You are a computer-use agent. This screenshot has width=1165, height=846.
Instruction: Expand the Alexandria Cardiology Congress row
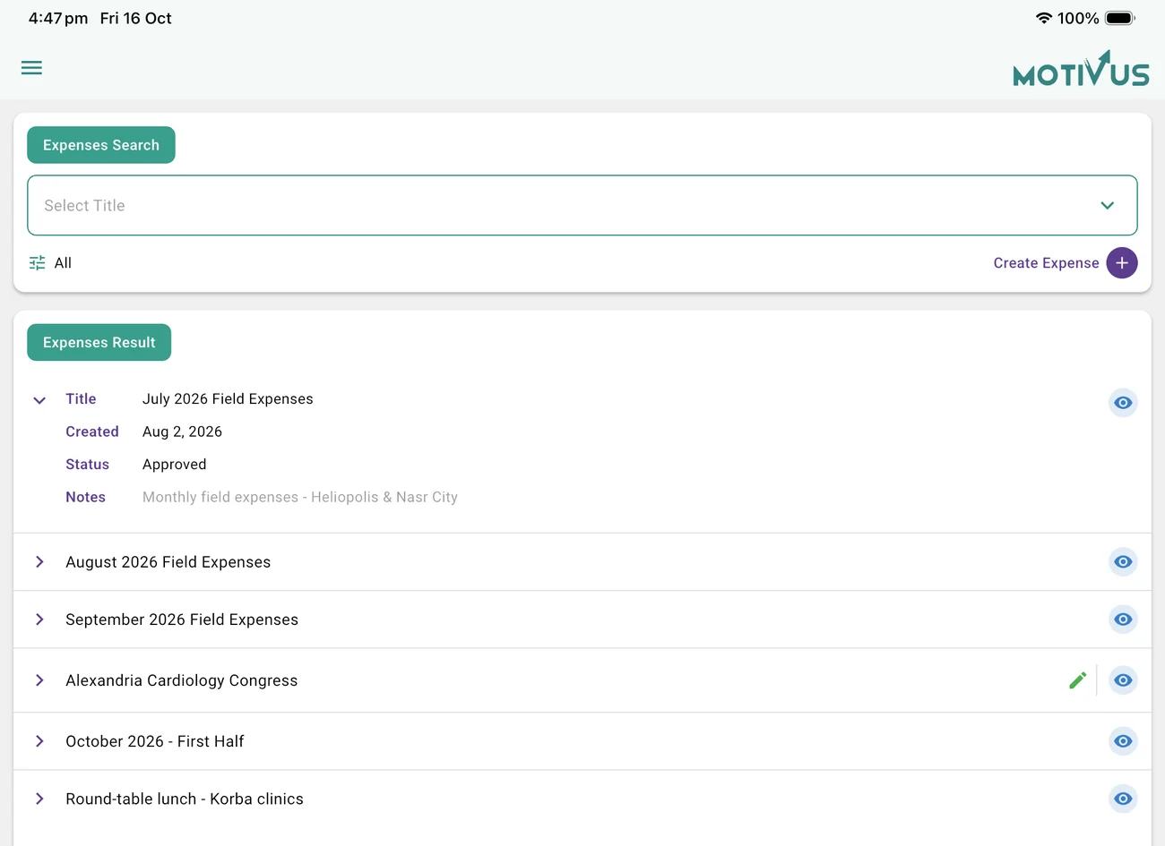(x=39, y=680)
